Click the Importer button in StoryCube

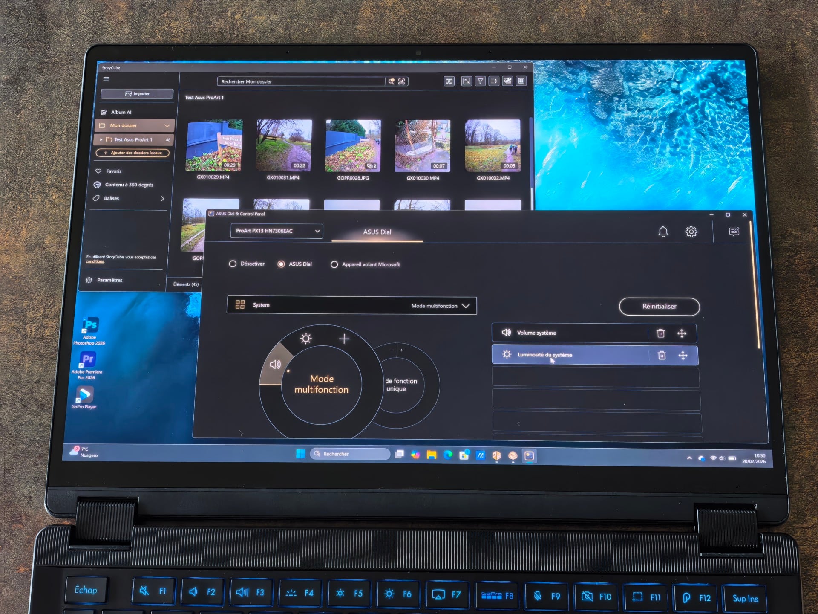tap(137, 94)
